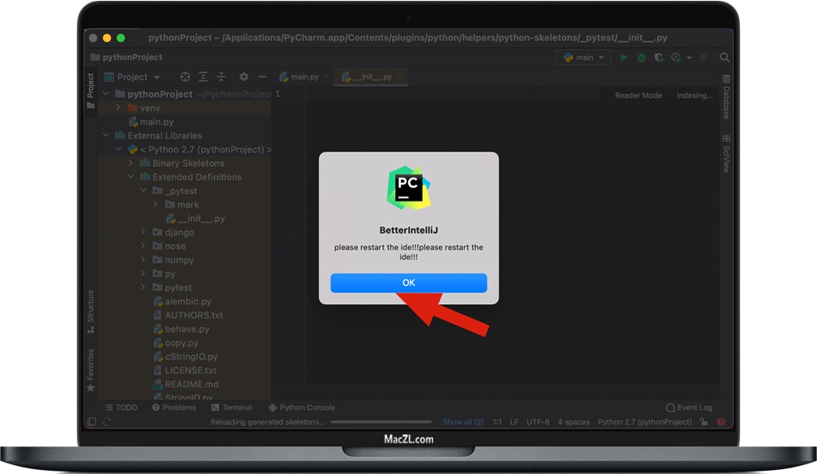This screenshot has width=817, height=474.
Task: Expand the numpy folder
Action: click(143, 260)
